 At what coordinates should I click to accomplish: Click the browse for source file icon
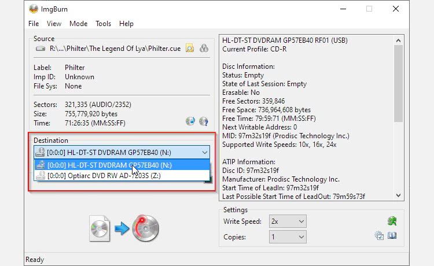click(x=190, y=48)
